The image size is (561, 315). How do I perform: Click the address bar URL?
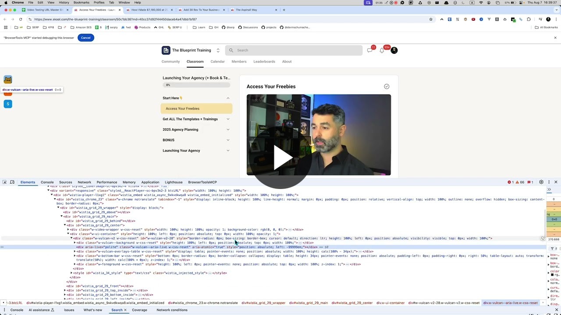coord(115,19)
